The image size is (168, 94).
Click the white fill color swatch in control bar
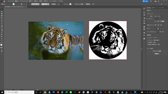[x=13, y=4]
